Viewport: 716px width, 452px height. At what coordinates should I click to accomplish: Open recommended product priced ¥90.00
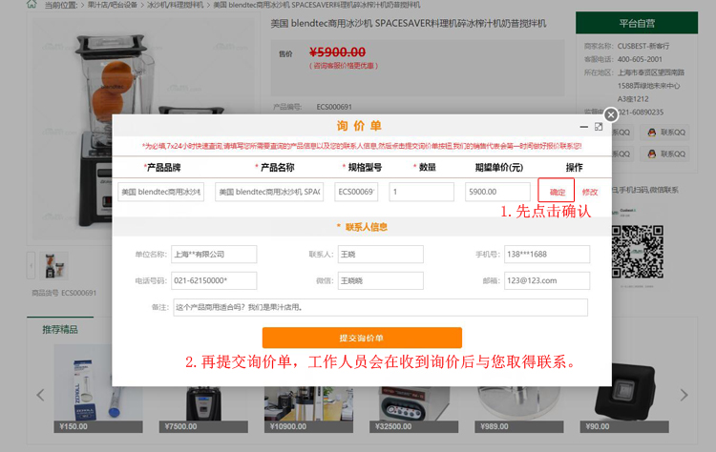pos(624,397)
